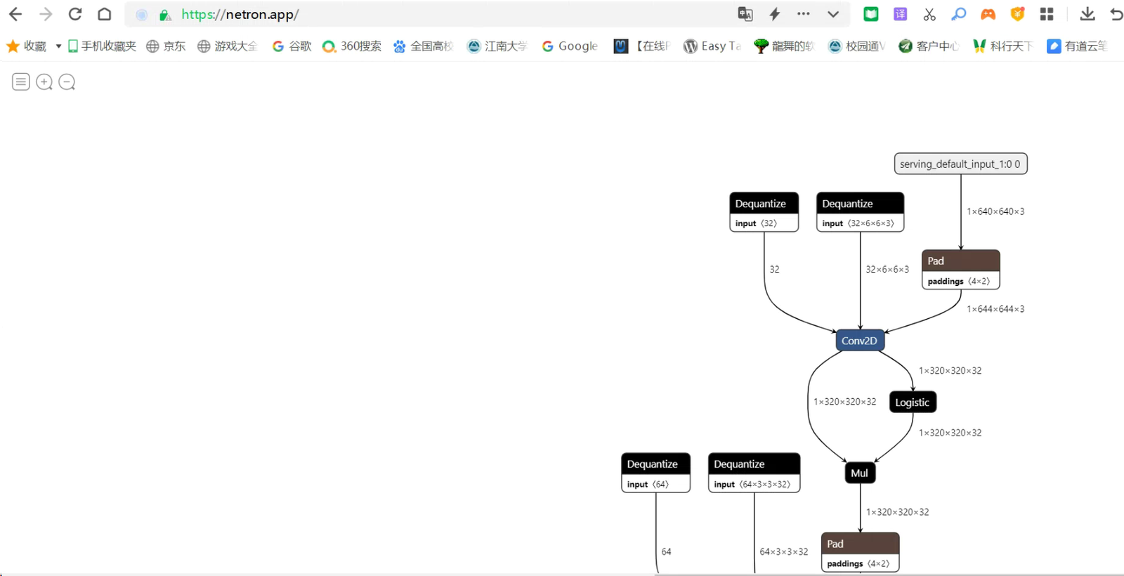Viewport: 1124px width, 576px height.
Task: Open the 江南大学 bookmark
Action: point(497,46)
